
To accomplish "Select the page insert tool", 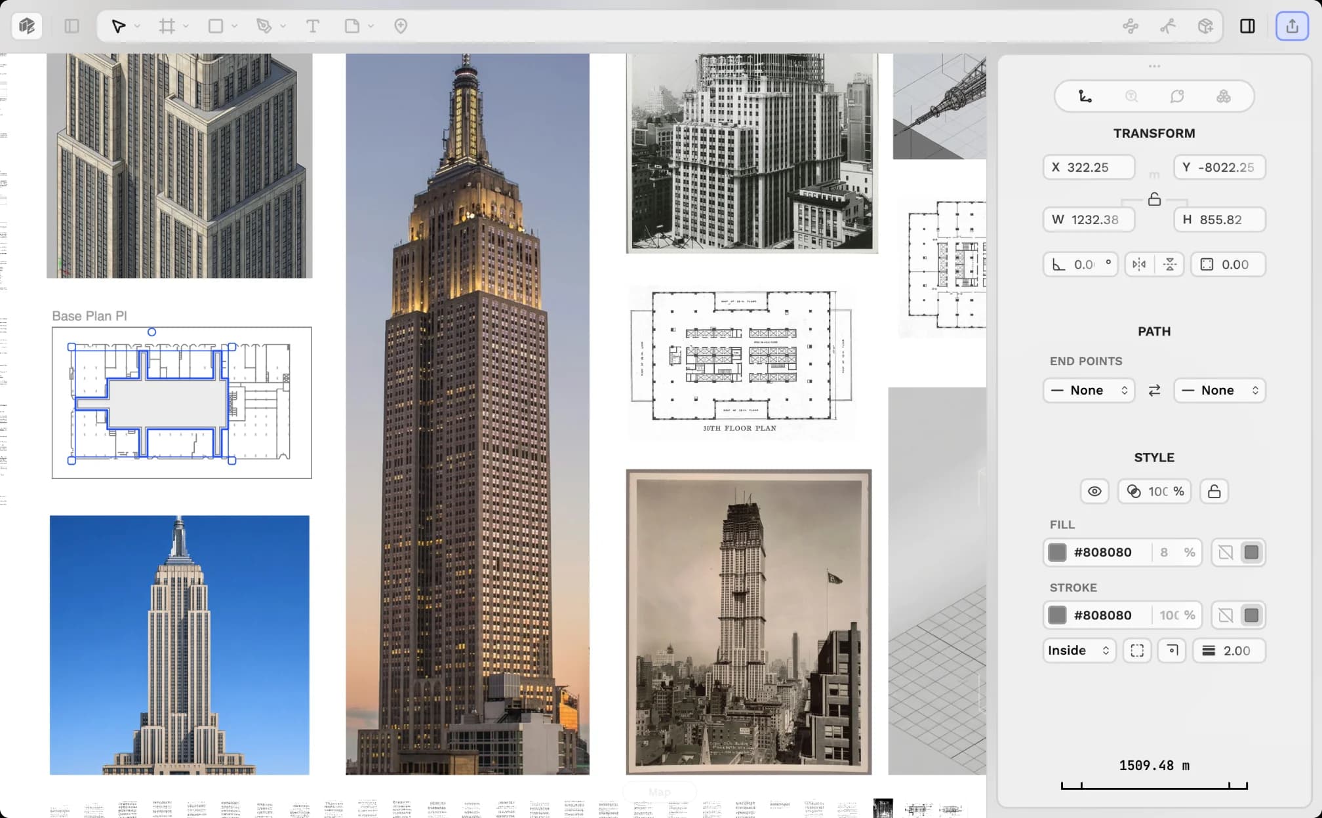I will tap(352, 26).
